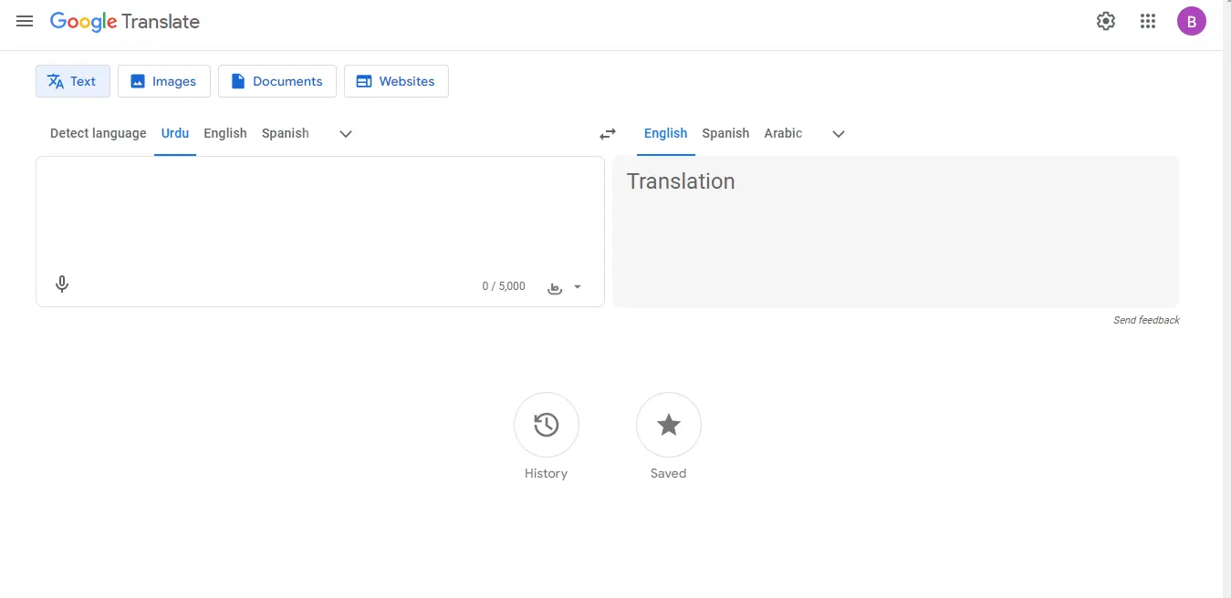Click the Translation output area
This screenshot has height=598, width=1231.
click(896, 232)
